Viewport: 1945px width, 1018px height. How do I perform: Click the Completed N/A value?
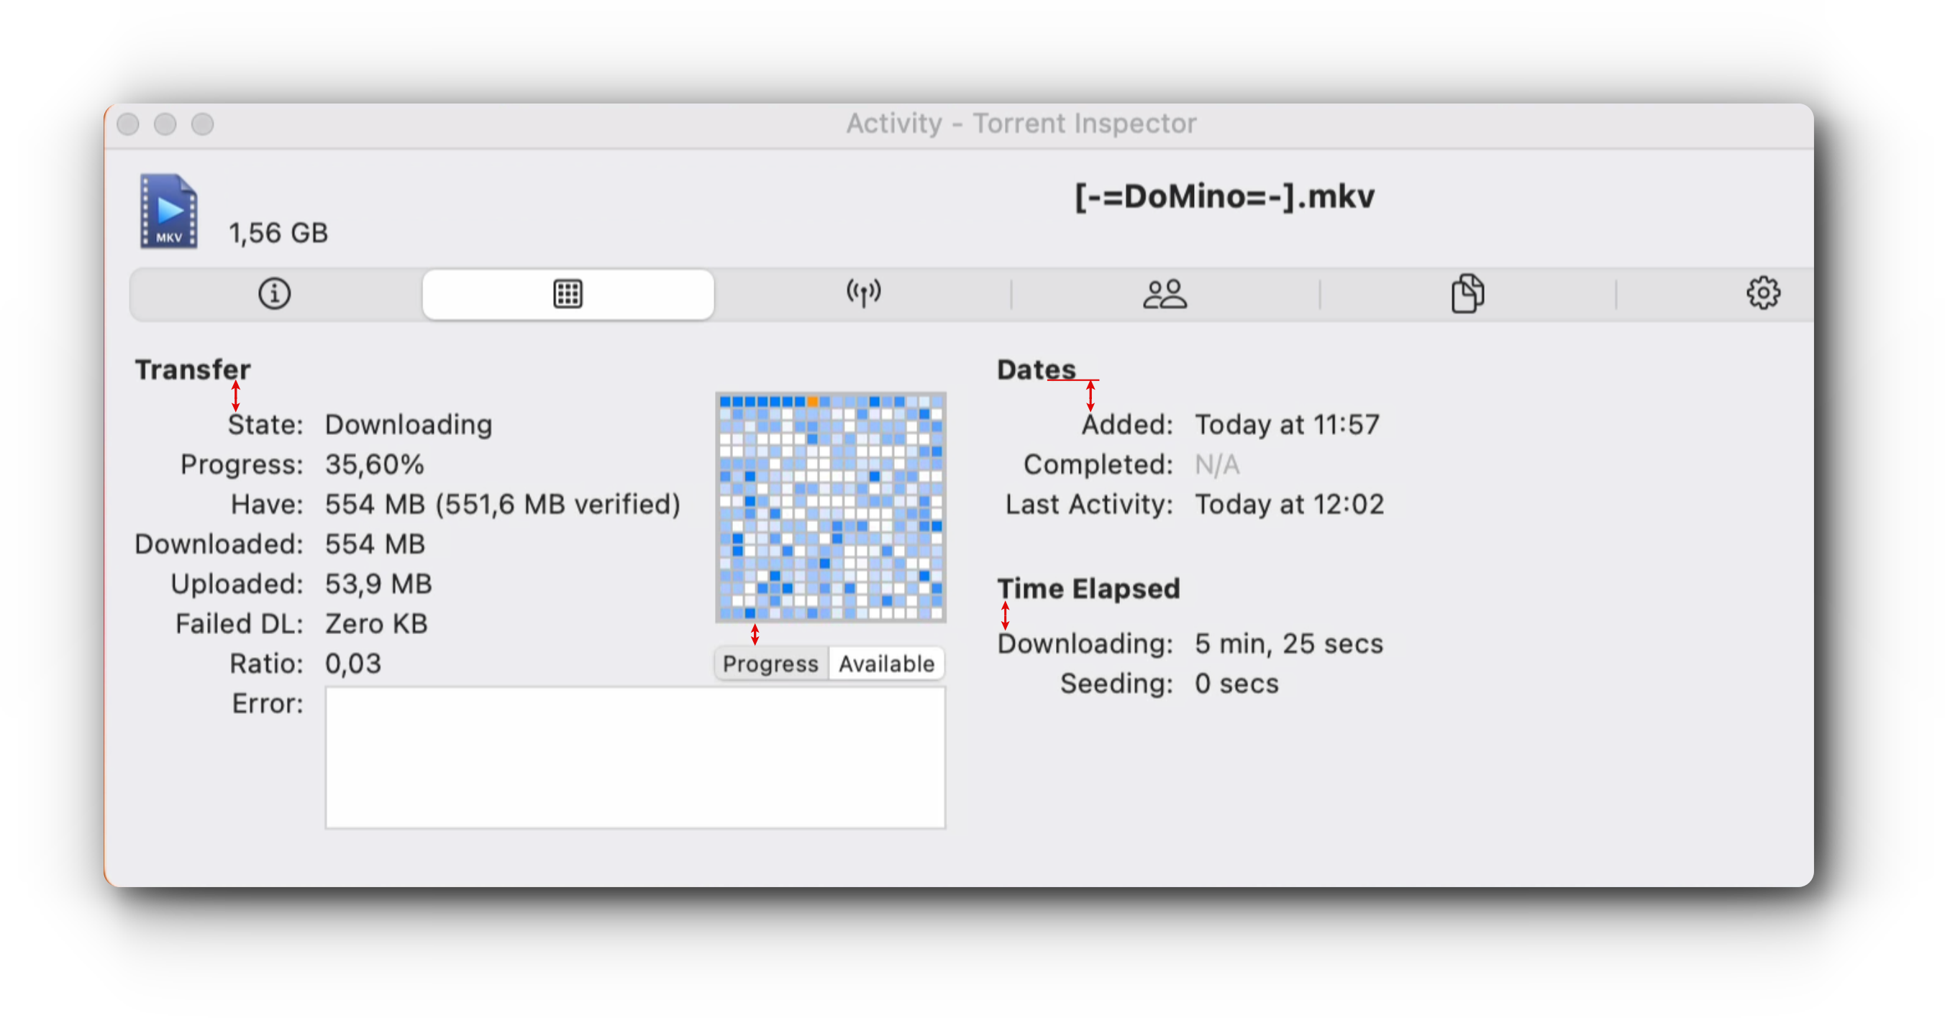point(1216,464)
